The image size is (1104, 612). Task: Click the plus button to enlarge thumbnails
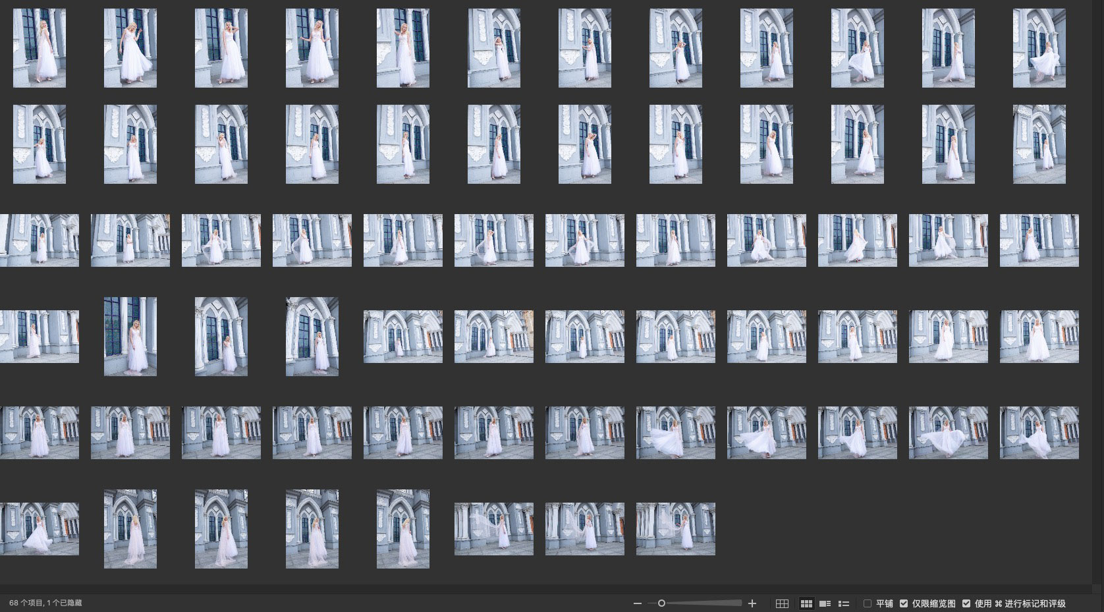[x=752, y=603]
